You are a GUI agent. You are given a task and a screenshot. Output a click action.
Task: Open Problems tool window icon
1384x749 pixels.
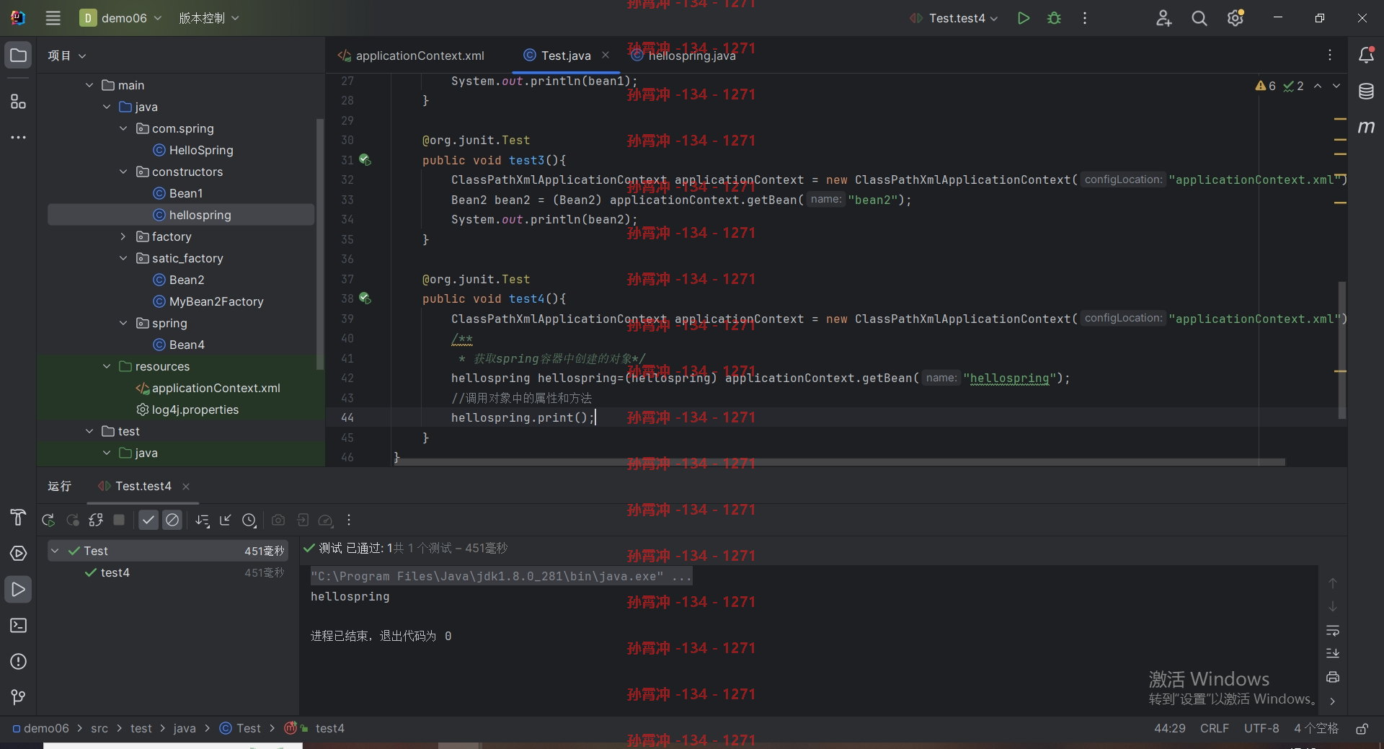click(18, 662)
